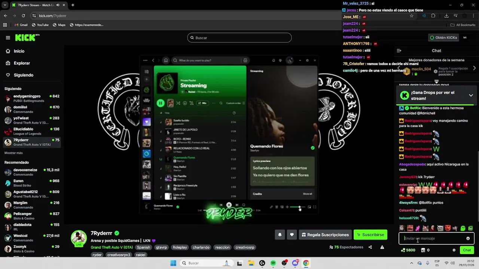
Task: Open the recommended davooxeneize channel
Action: pos(32,172)
